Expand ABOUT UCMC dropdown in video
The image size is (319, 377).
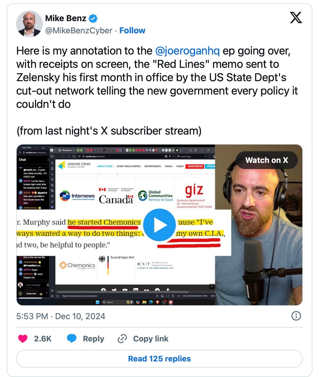tap(106, 166)
